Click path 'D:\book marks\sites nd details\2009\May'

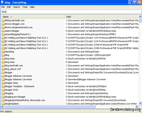click(86, 90)
